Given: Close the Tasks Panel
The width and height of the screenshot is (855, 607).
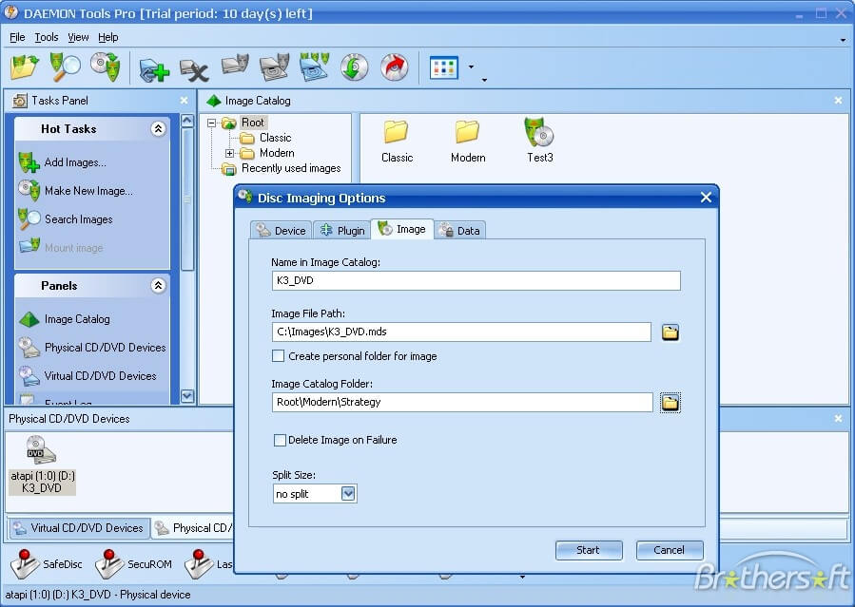Looking at the screenshot, I should coord(184,101).
